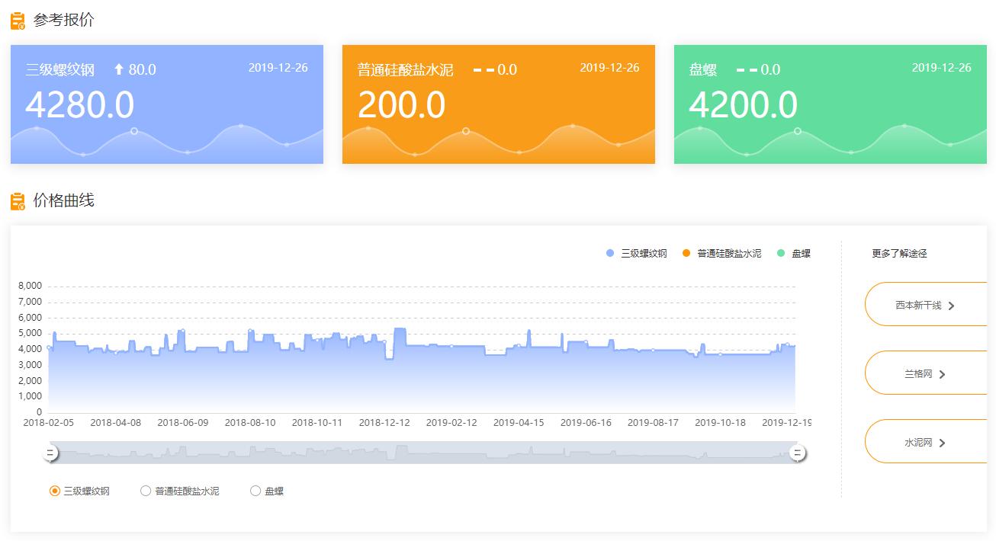Viewport: 996px width, 541px height.
Task: Click the clipboard icon beside 价格曲线
Action: click(18, 201)
